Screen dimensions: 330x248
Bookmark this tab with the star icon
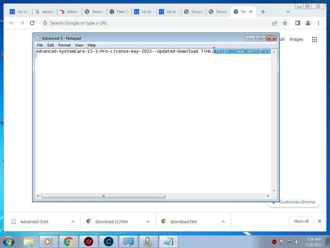click(285, 23)
